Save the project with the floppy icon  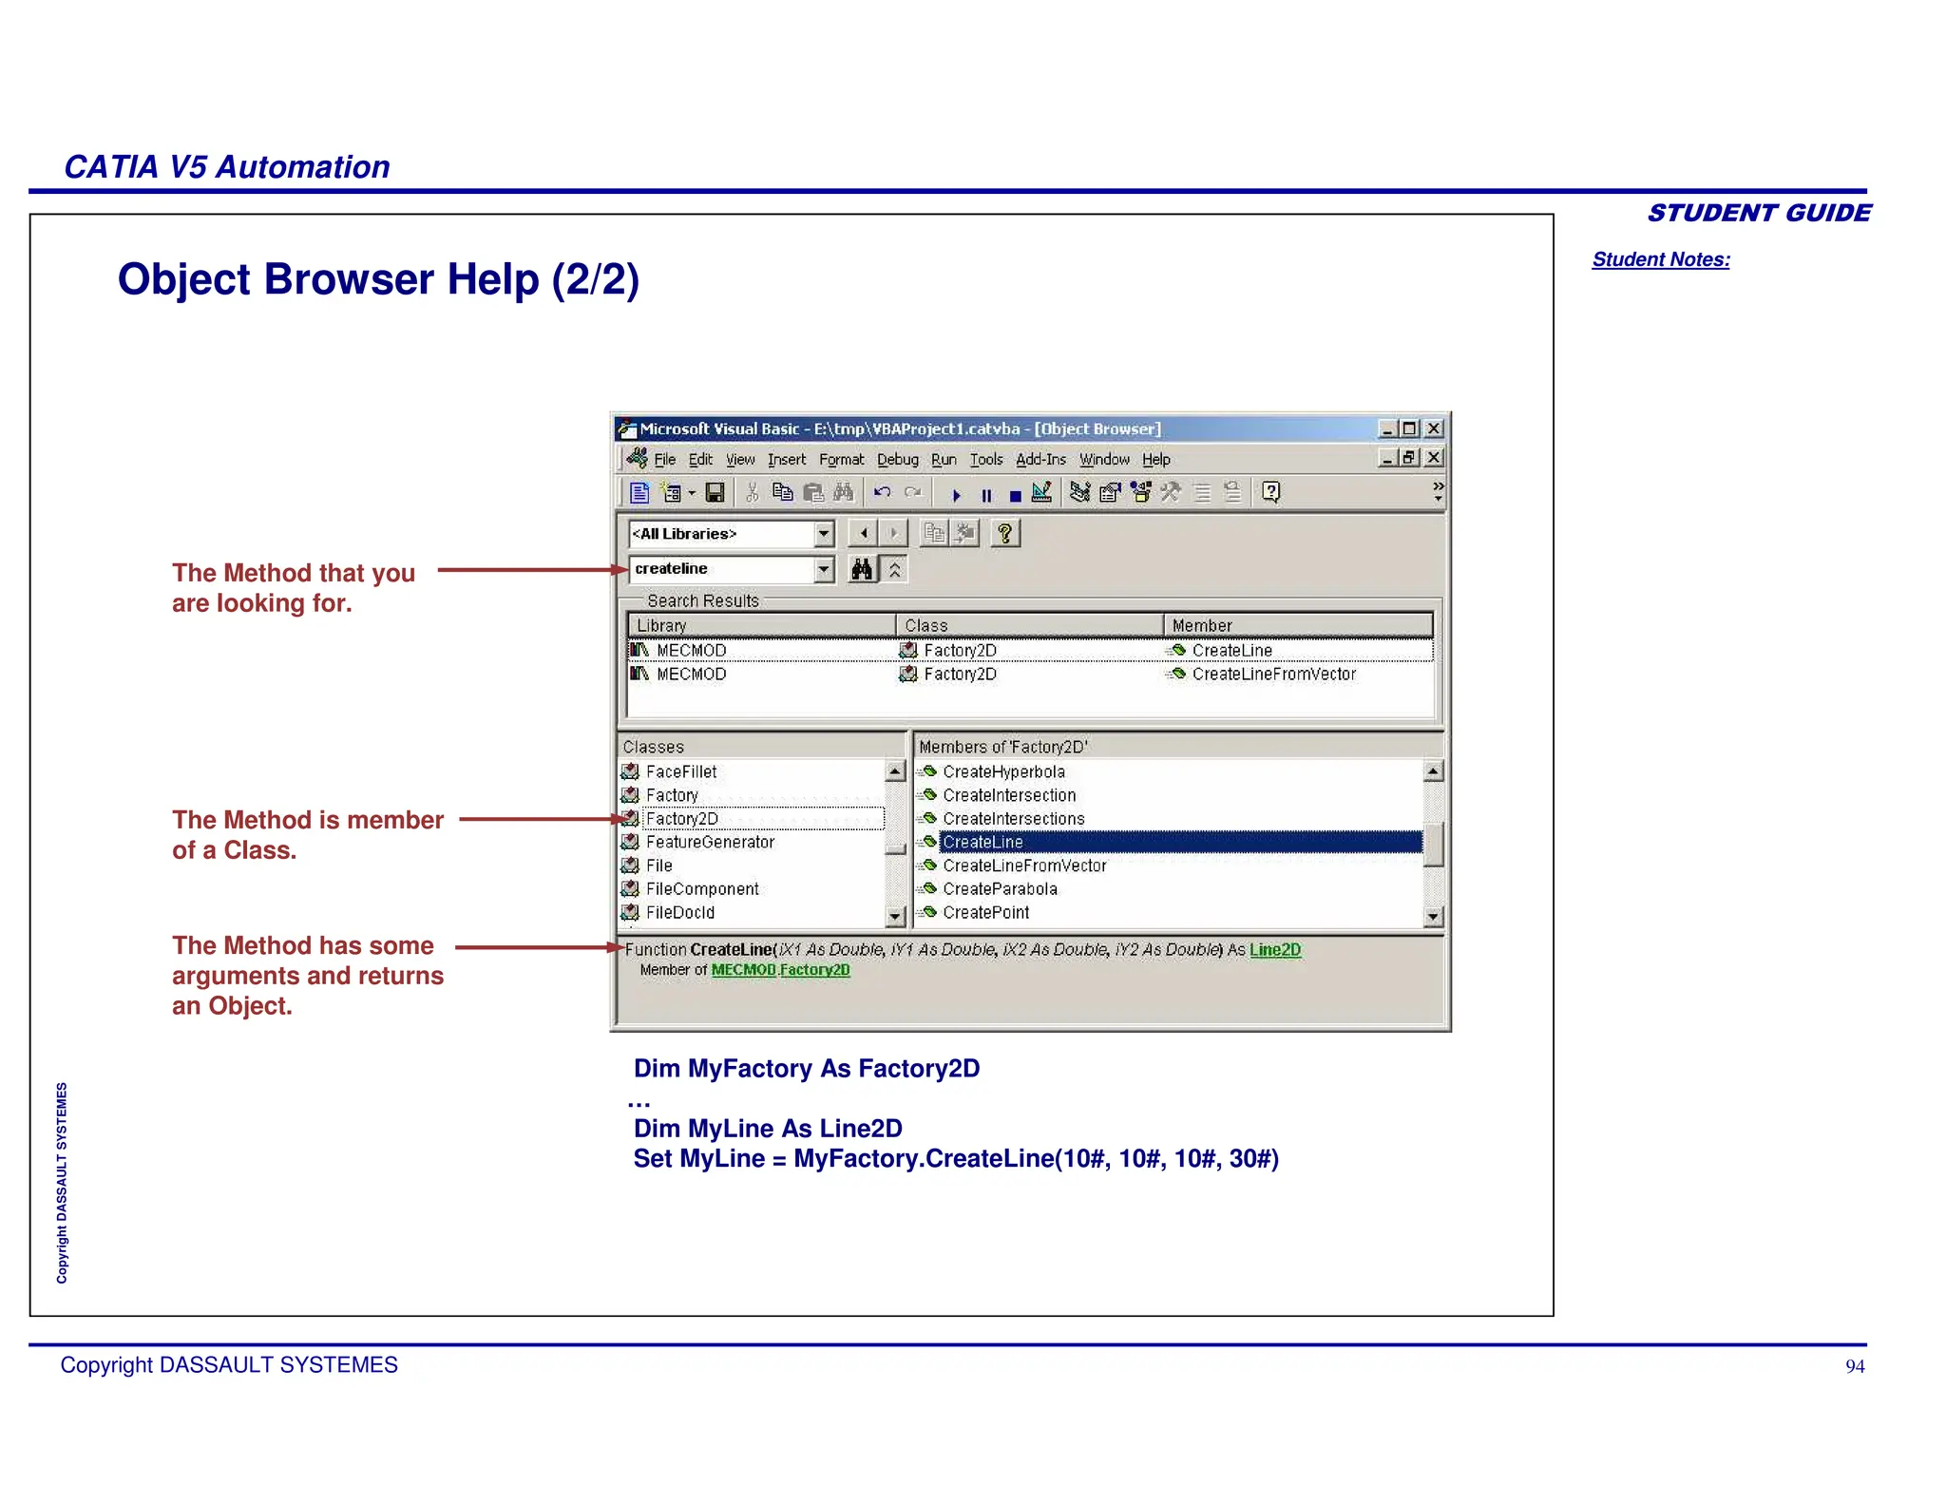715,492
